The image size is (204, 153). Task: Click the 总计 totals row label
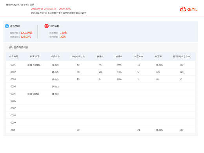[x=13, y=130]
